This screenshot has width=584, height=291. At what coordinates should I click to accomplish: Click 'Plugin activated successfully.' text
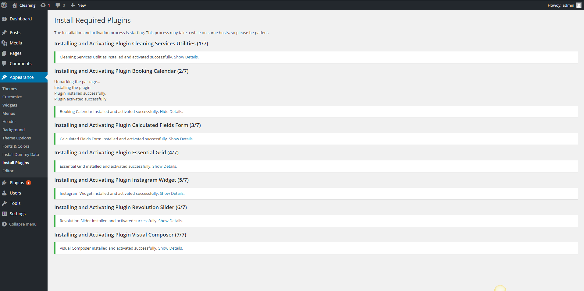[81, 99]
